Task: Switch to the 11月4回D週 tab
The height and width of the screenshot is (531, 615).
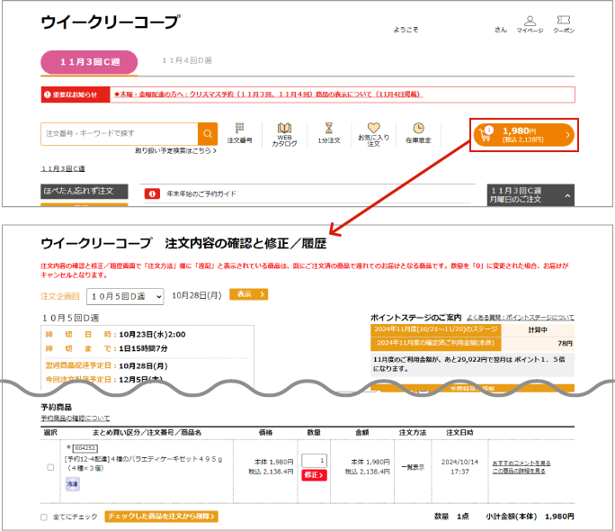Action: (x=187, y=60)
